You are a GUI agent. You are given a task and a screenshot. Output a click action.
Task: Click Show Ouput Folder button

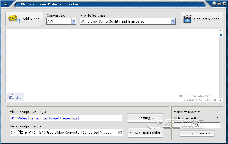[x=145, y=133]
